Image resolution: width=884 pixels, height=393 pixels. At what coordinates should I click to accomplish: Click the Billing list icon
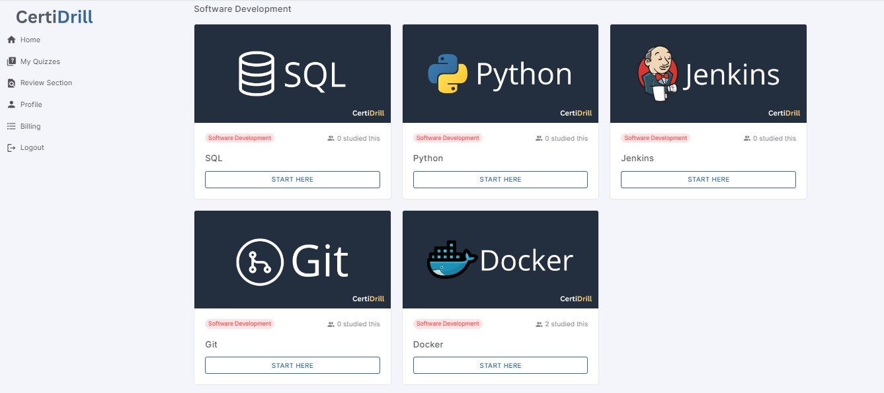[x=11, y=126]
